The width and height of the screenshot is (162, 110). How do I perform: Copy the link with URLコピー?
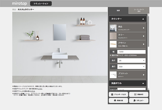[x=138, y=100]
